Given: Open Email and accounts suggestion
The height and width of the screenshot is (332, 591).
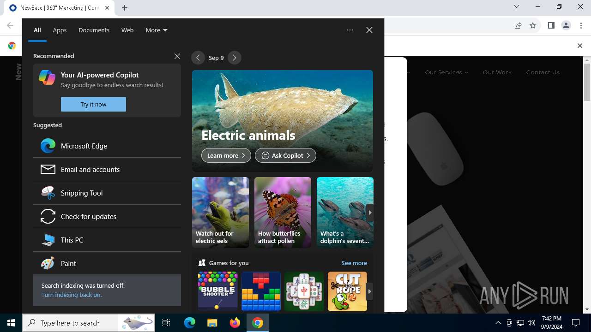Looking at the screenshot, I should point(107,169).
